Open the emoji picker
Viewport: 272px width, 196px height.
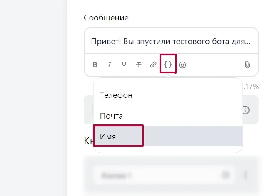pos(182,65)
